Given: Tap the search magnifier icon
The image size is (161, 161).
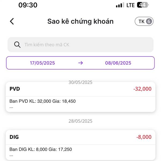Looking at the screenshot, I should [x=17, y=45].
